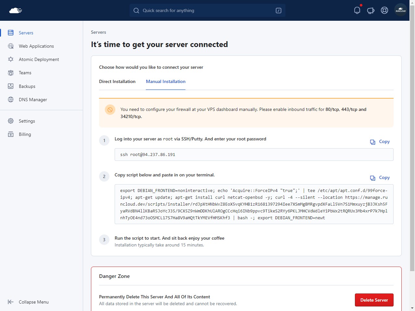Click the Servers sidebar icon
The height and width of the screenshot is (311, 415).
point(11,33)
